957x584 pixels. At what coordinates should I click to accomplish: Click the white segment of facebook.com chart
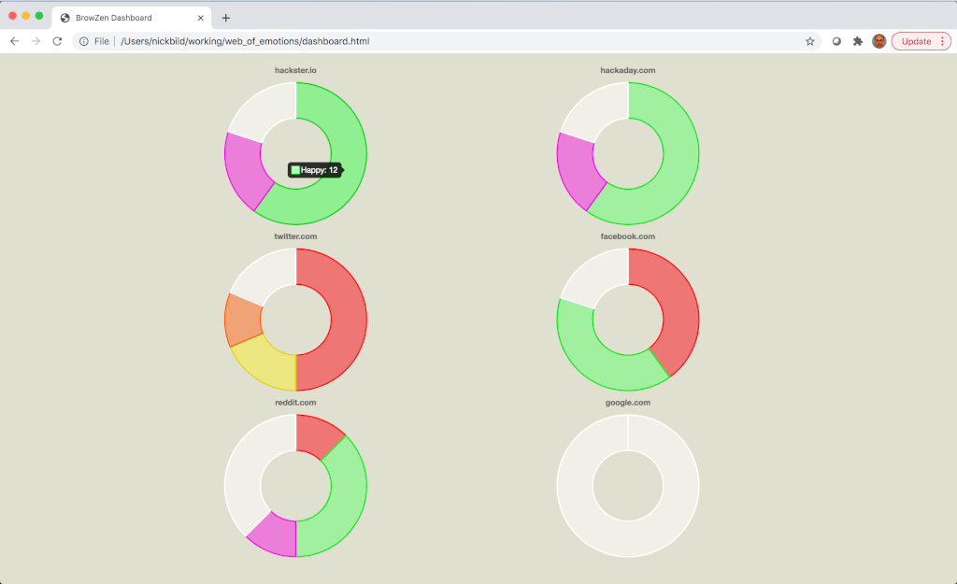pos(596,276)
